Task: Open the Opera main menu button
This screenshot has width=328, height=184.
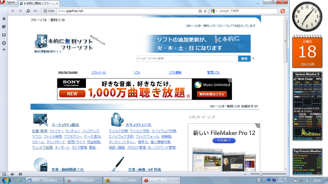Action: point(8,2)
